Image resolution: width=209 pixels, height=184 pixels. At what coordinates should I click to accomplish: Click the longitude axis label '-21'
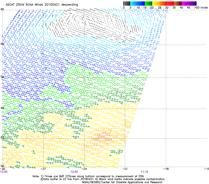[125, 169]
